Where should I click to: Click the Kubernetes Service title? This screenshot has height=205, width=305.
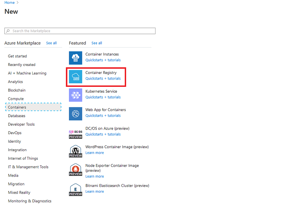point(101,91)
